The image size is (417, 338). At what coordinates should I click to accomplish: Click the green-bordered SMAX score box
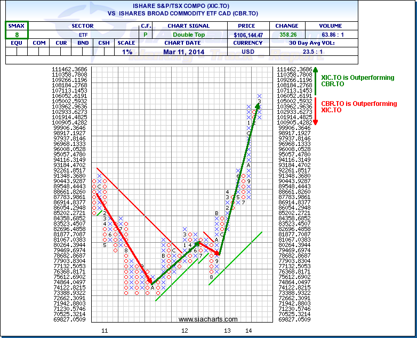17,30
